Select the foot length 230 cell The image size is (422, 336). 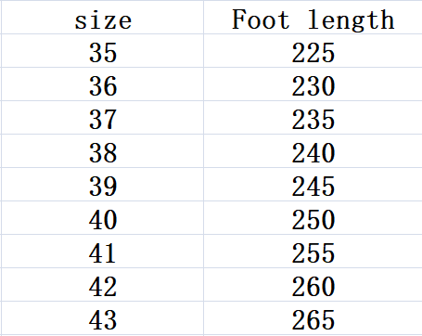click(313, 84)
